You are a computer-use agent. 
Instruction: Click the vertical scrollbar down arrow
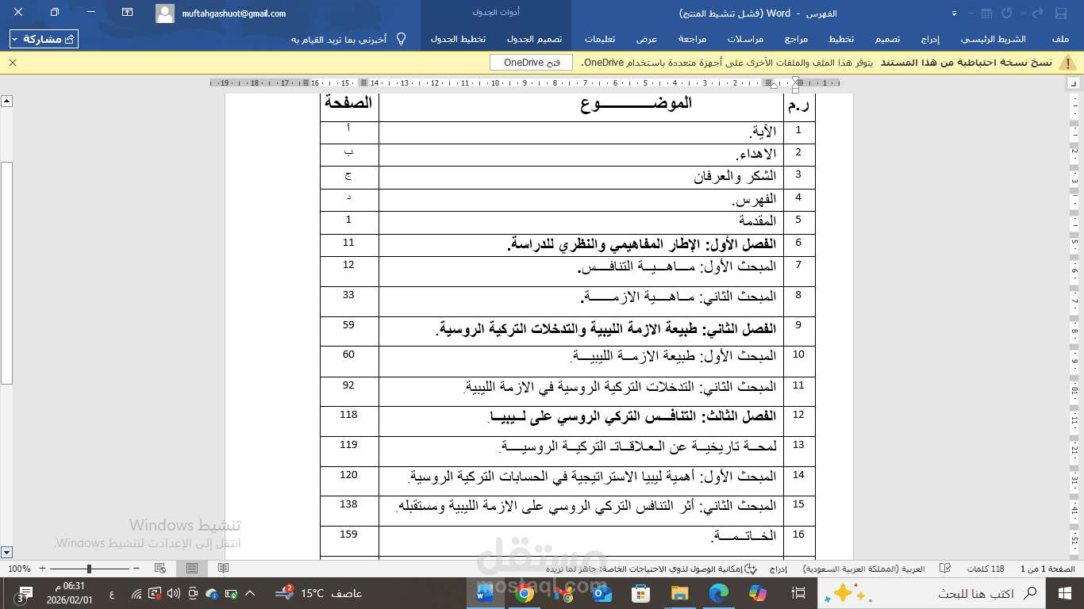(6, 552)
